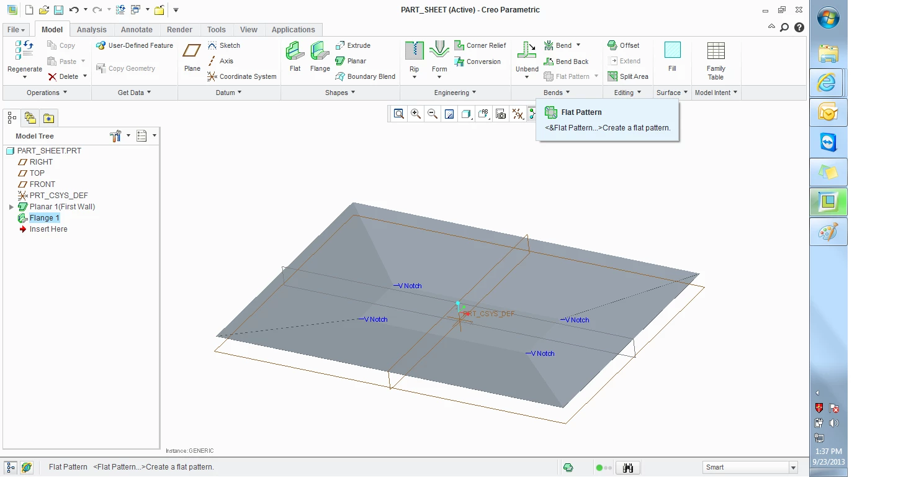Apply Bend Back to the part
The image size is (906, 477).
pyautogui.click(x=566, y=61)
